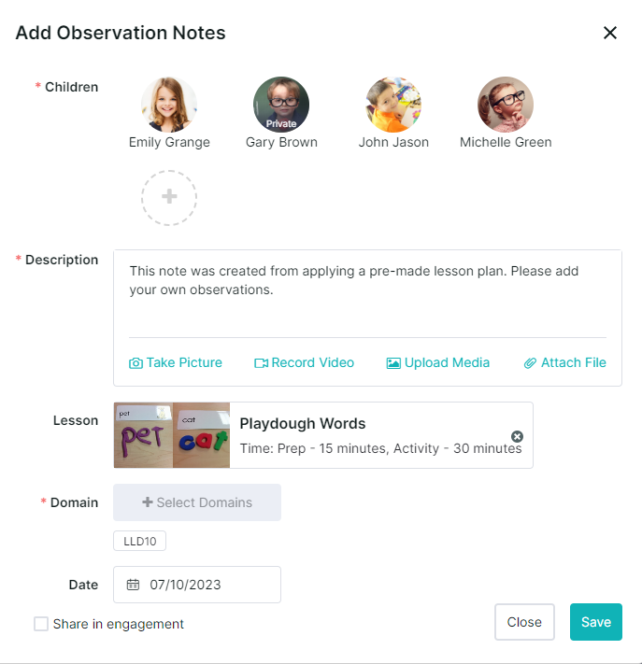Click the image icon for Upload Media
Image resolution: width=642 pixels, height=664 pixels.
393,363
